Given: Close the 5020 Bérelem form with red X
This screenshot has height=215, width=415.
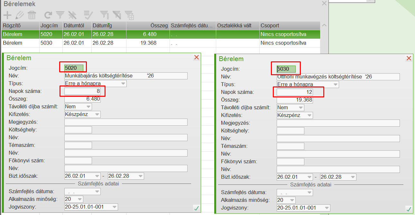Looking at the screenshot, I should [197, 58].
